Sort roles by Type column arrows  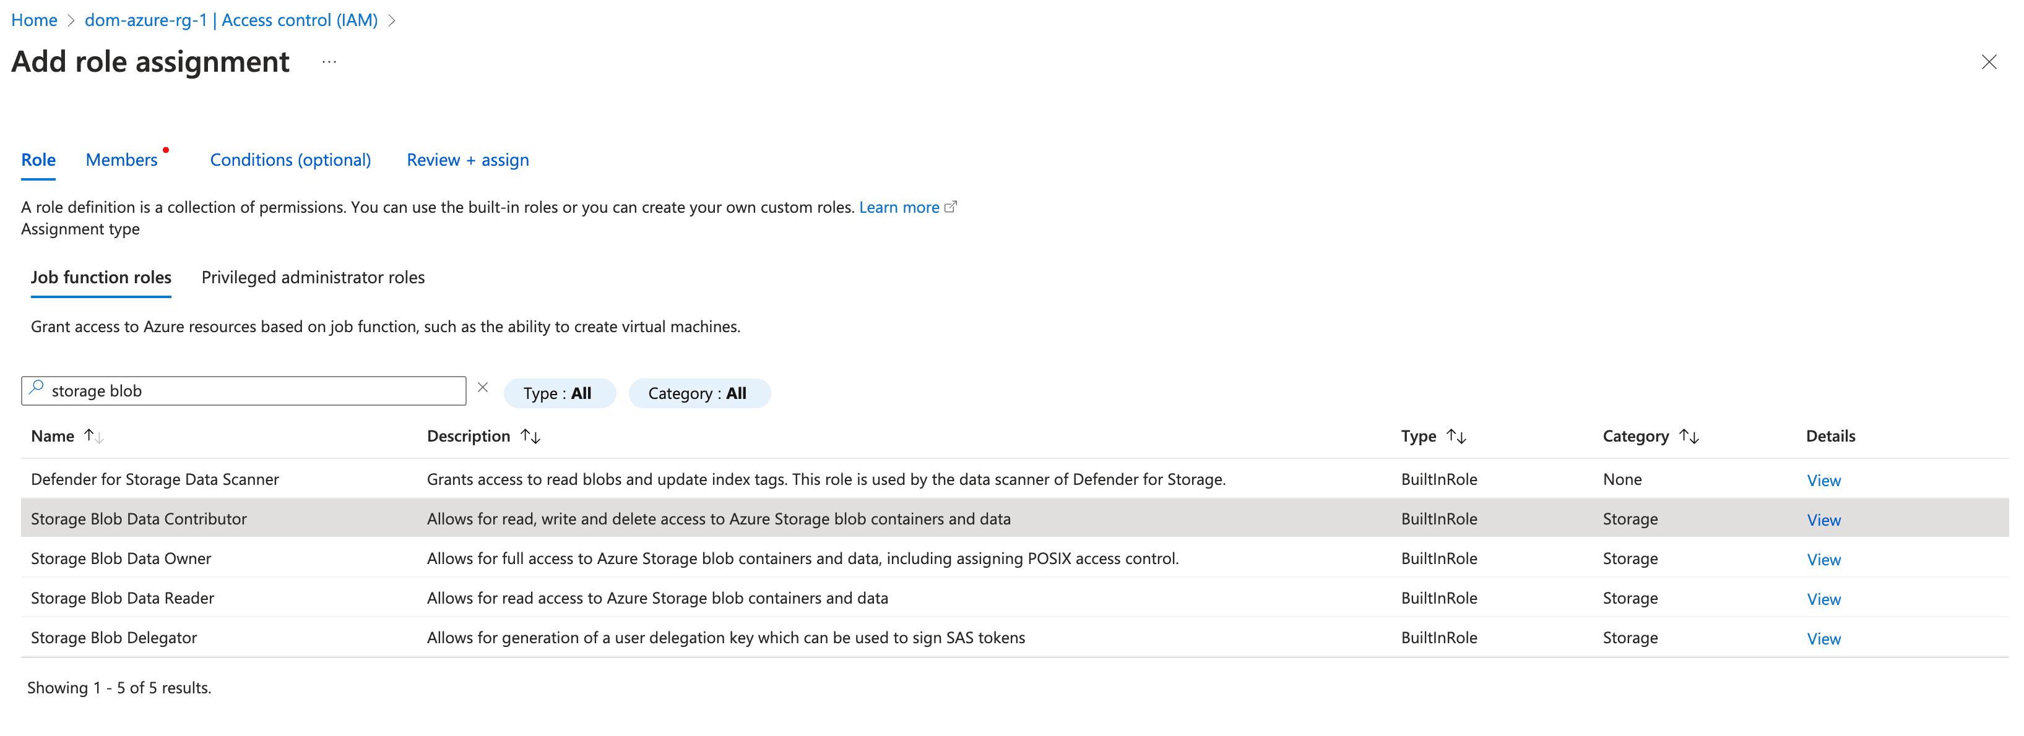click(x=1456, y=437)
